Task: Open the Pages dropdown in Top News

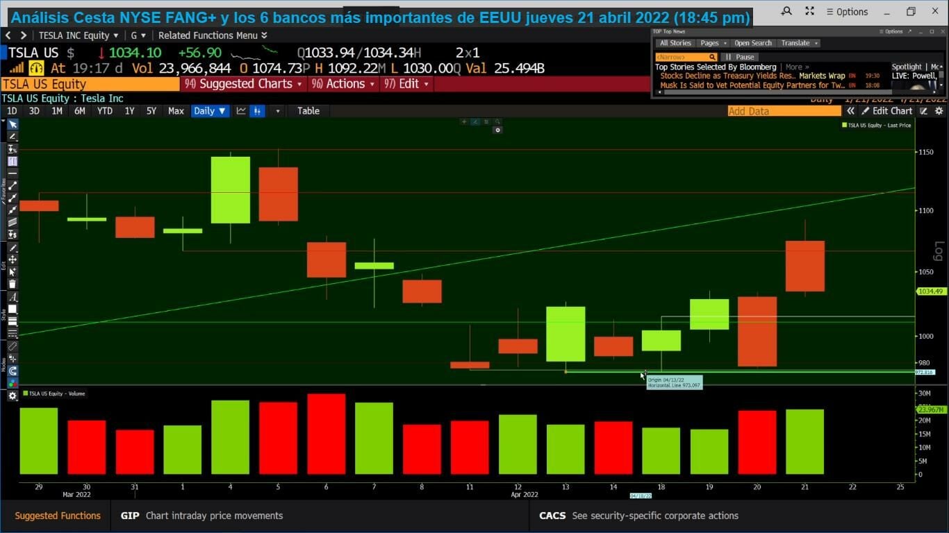Action: point(713,43)
